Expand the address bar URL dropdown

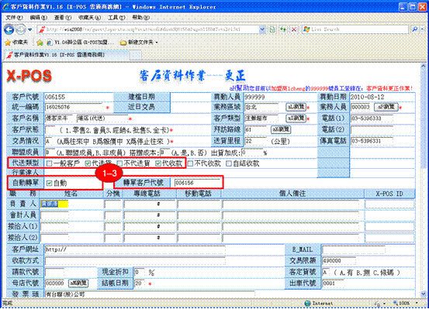[x=262, y=29]
